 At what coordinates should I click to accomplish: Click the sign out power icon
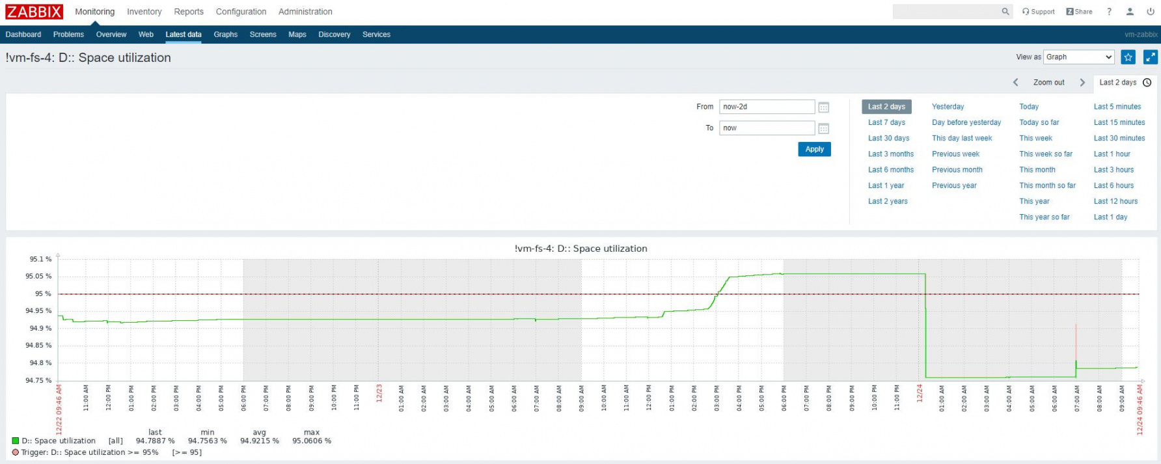[1150, 12]
